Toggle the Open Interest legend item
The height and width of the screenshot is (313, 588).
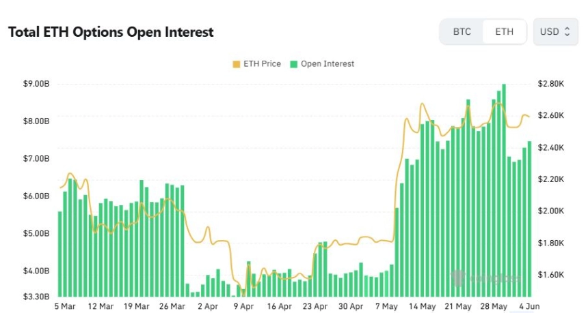pos(322,64)
